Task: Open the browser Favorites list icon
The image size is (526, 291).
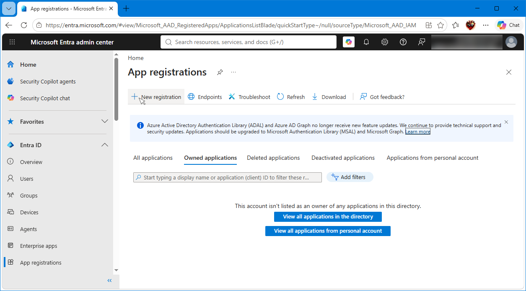Action: click(x=456, y=25)
